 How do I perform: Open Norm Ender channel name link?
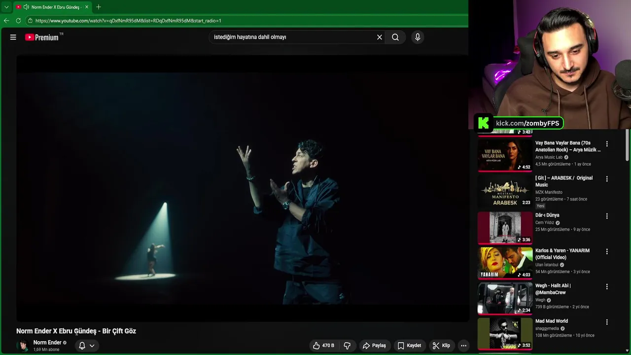pyautogui.click(x=47, y=343)
